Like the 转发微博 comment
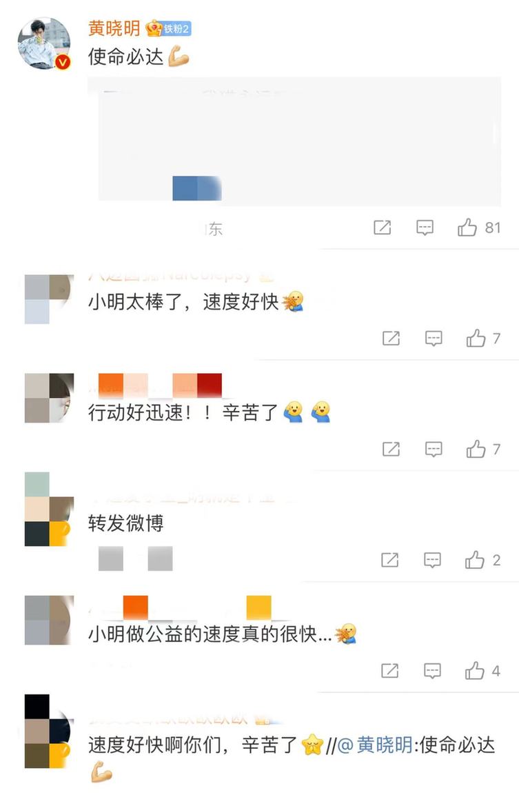 coord(474,559)
